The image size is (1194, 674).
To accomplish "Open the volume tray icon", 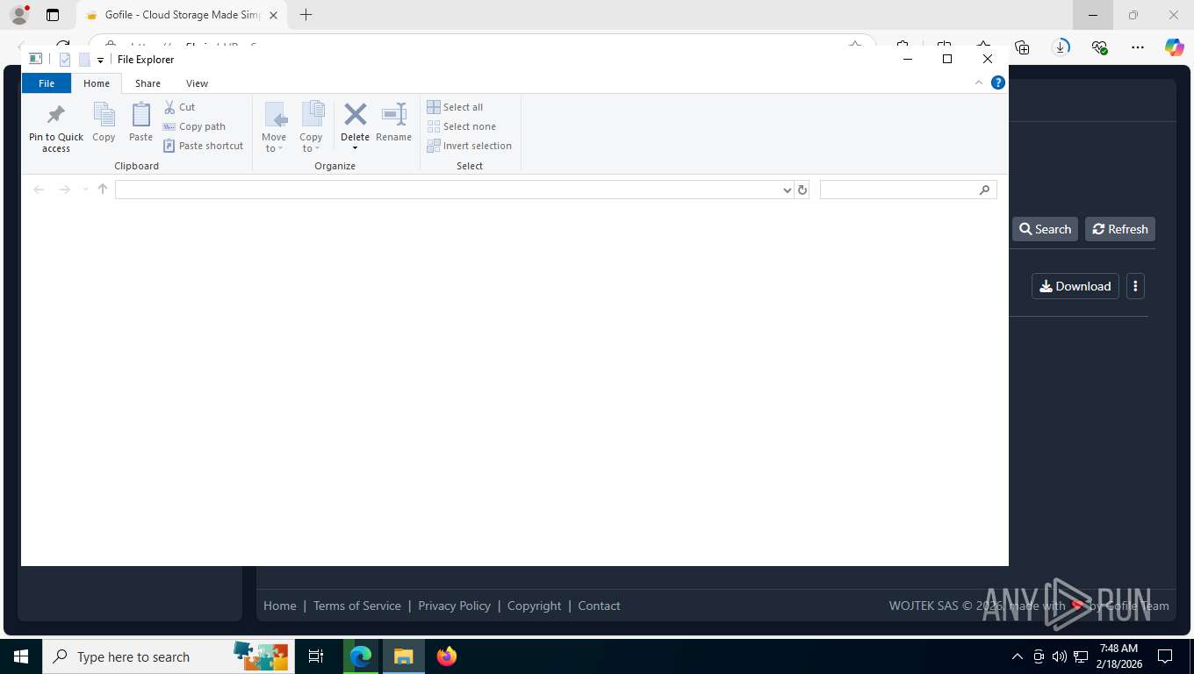I will tap(1059, 656).
